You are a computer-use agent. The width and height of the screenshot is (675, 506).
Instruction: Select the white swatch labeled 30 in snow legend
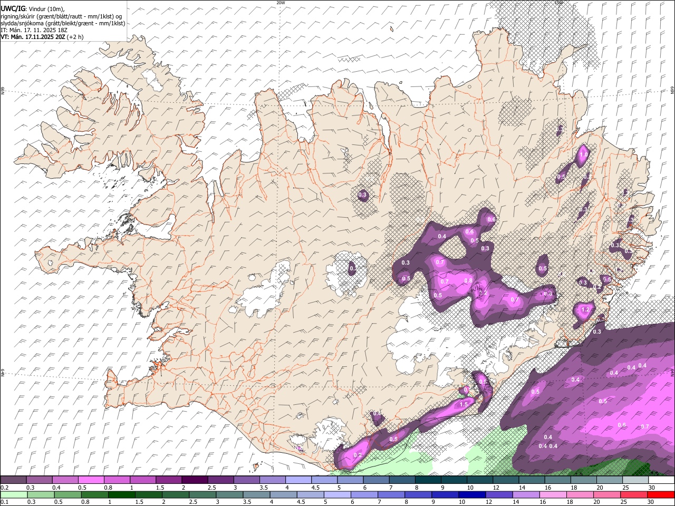[661, 480]
